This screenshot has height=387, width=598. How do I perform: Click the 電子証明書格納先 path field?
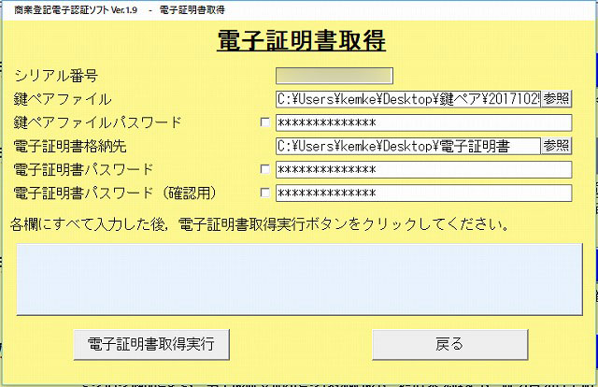[407, 146]
